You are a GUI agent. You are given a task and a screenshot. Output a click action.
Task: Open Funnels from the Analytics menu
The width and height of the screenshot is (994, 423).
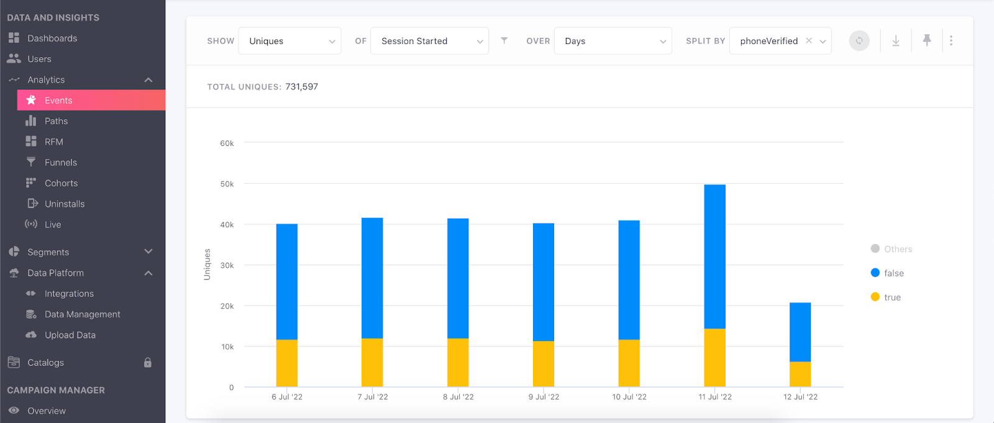click(60, 163)
